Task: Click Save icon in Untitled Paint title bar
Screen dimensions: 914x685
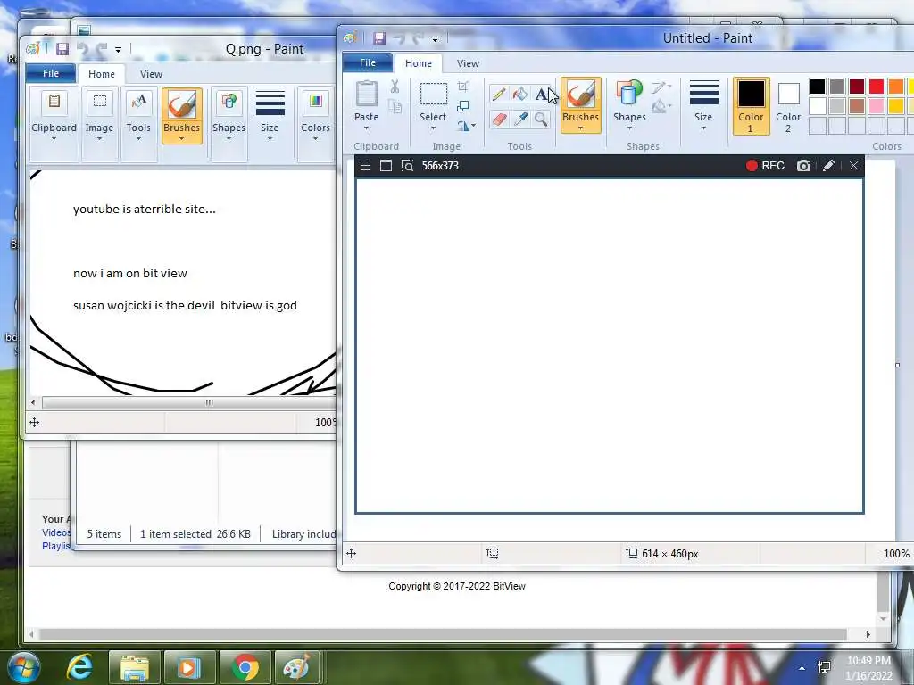Action: click(379, 38)
